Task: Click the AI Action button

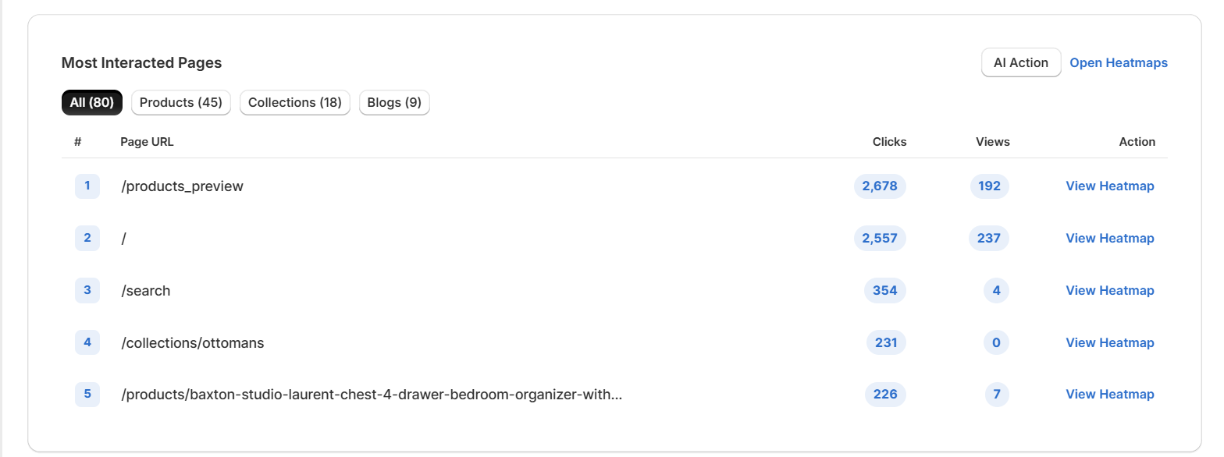Action: (1020, 62)
